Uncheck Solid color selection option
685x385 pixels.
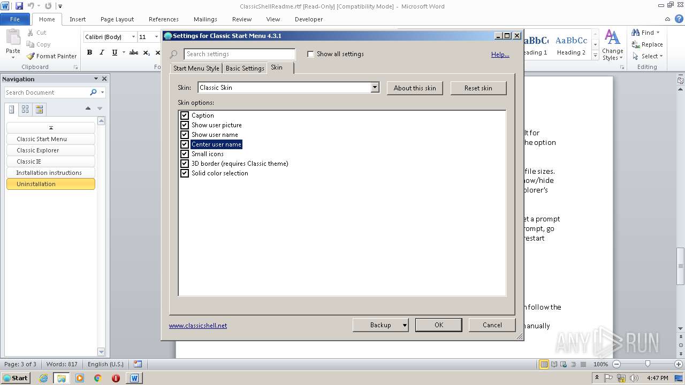click(185, 173)
